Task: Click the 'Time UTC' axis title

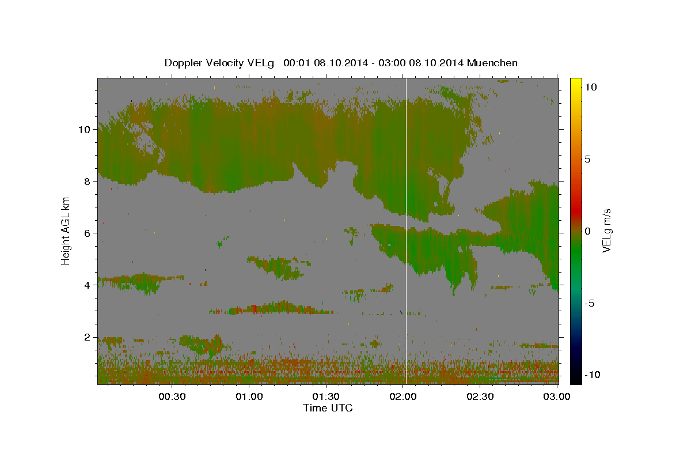Action: pos(328,408)
